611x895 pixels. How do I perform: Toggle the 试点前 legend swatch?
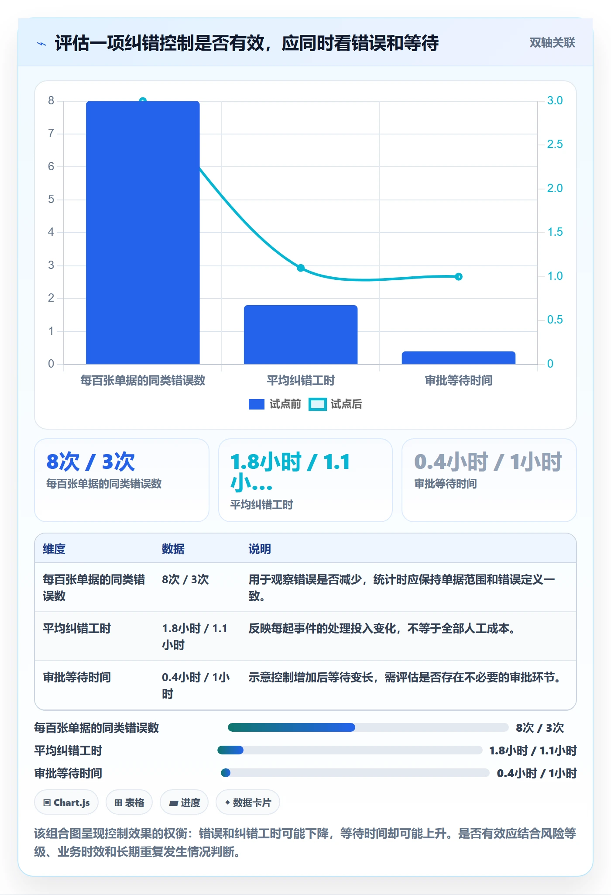coord(257,404)
